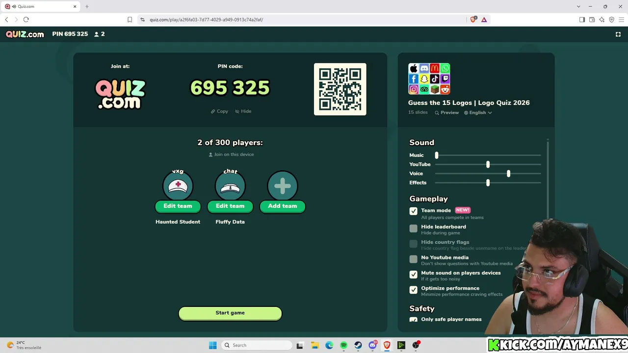Open Steam from the taskbar

[358, 345]
